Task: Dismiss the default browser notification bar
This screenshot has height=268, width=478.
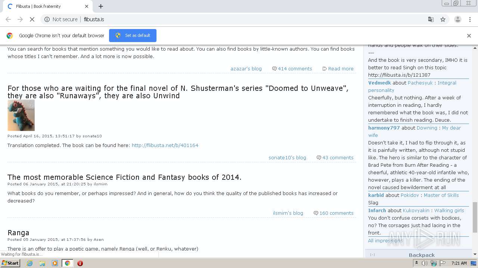Action: click(x=469, y=36)
